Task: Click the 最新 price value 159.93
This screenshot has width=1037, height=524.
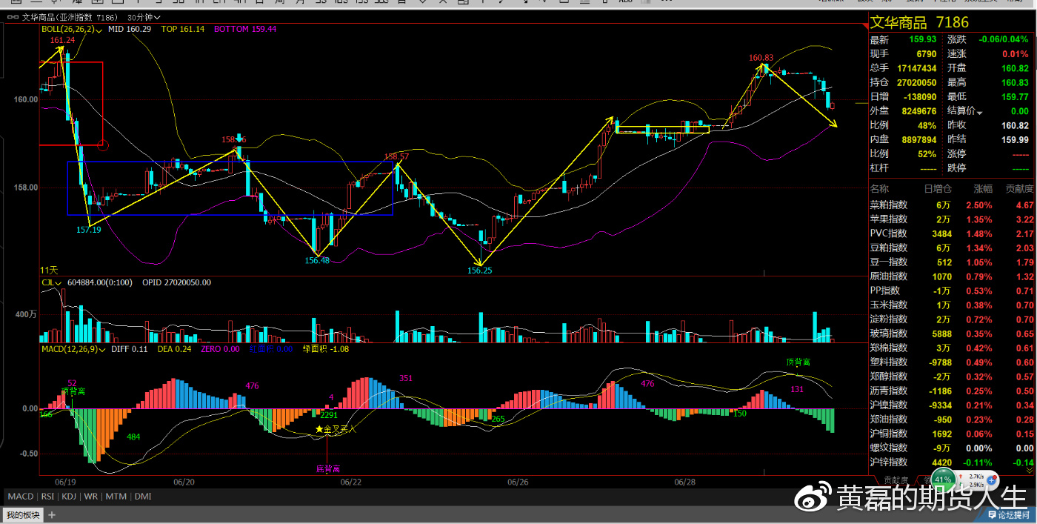Action: [x=922, y=40]
